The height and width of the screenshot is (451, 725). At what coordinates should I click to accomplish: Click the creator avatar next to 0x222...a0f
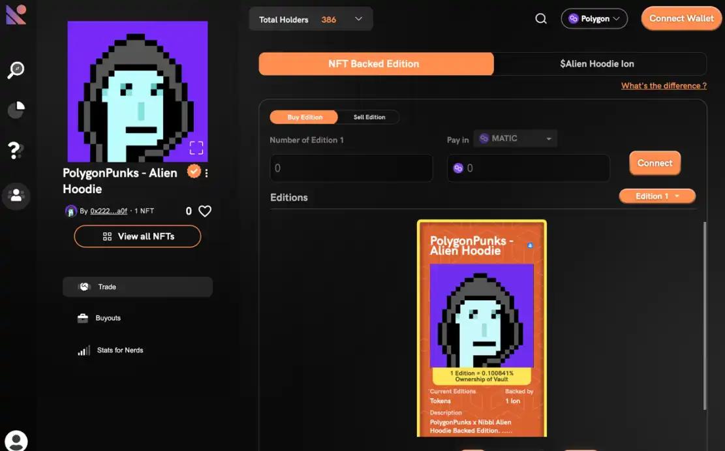(70, 211)
